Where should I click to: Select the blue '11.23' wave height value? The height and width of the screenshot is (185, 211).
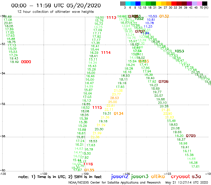[x=148, y=26]
